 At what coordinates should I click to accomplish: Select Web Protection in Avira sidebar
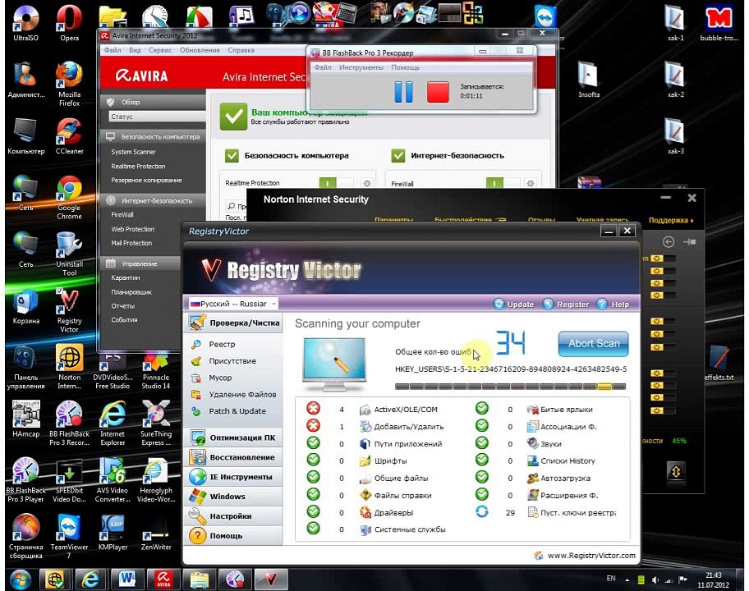(x=132, y=229)
